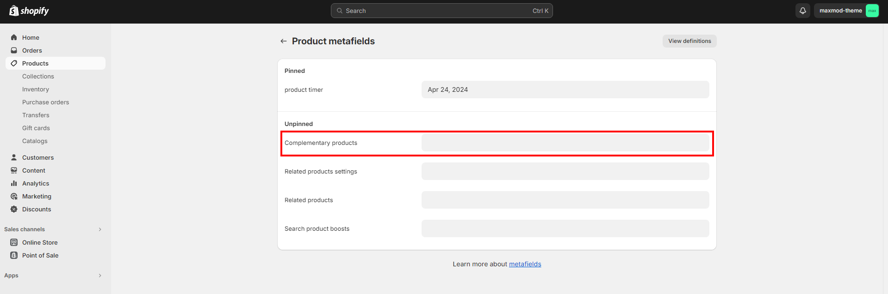Click the Analytics bar chart icon
Viewport: 888px width, 294px height.
14,183
